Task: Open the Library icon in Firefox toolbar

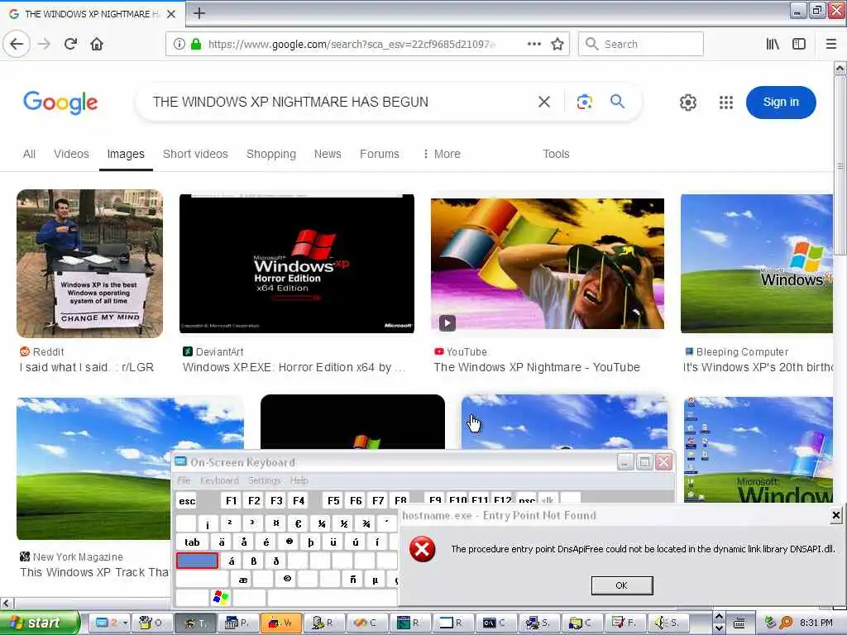Action: [x=773, y=44]
